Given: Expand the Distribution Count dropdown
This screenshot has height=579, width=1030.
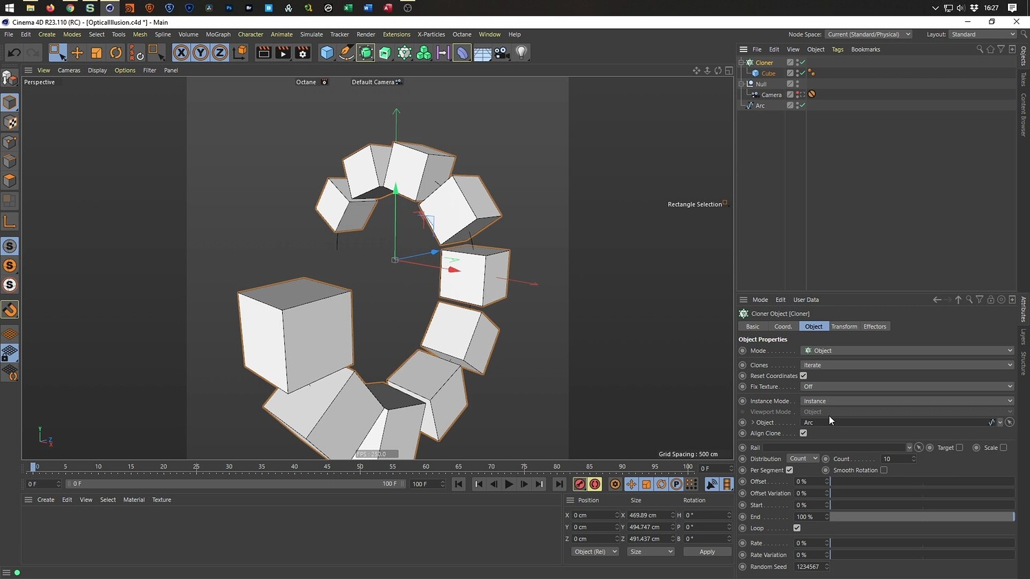Looking at the screenshot, I should (803, 459).
